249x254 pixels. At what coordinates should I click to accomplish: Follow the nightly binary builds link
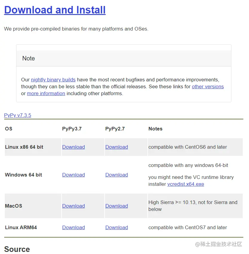pyautogui.click(x=53, y=80)
